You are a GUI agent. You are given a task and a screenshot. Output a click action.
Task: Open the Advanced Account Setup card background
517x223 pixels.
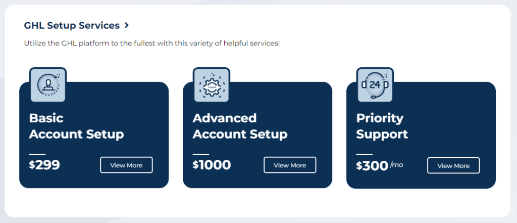coord(257,135)
